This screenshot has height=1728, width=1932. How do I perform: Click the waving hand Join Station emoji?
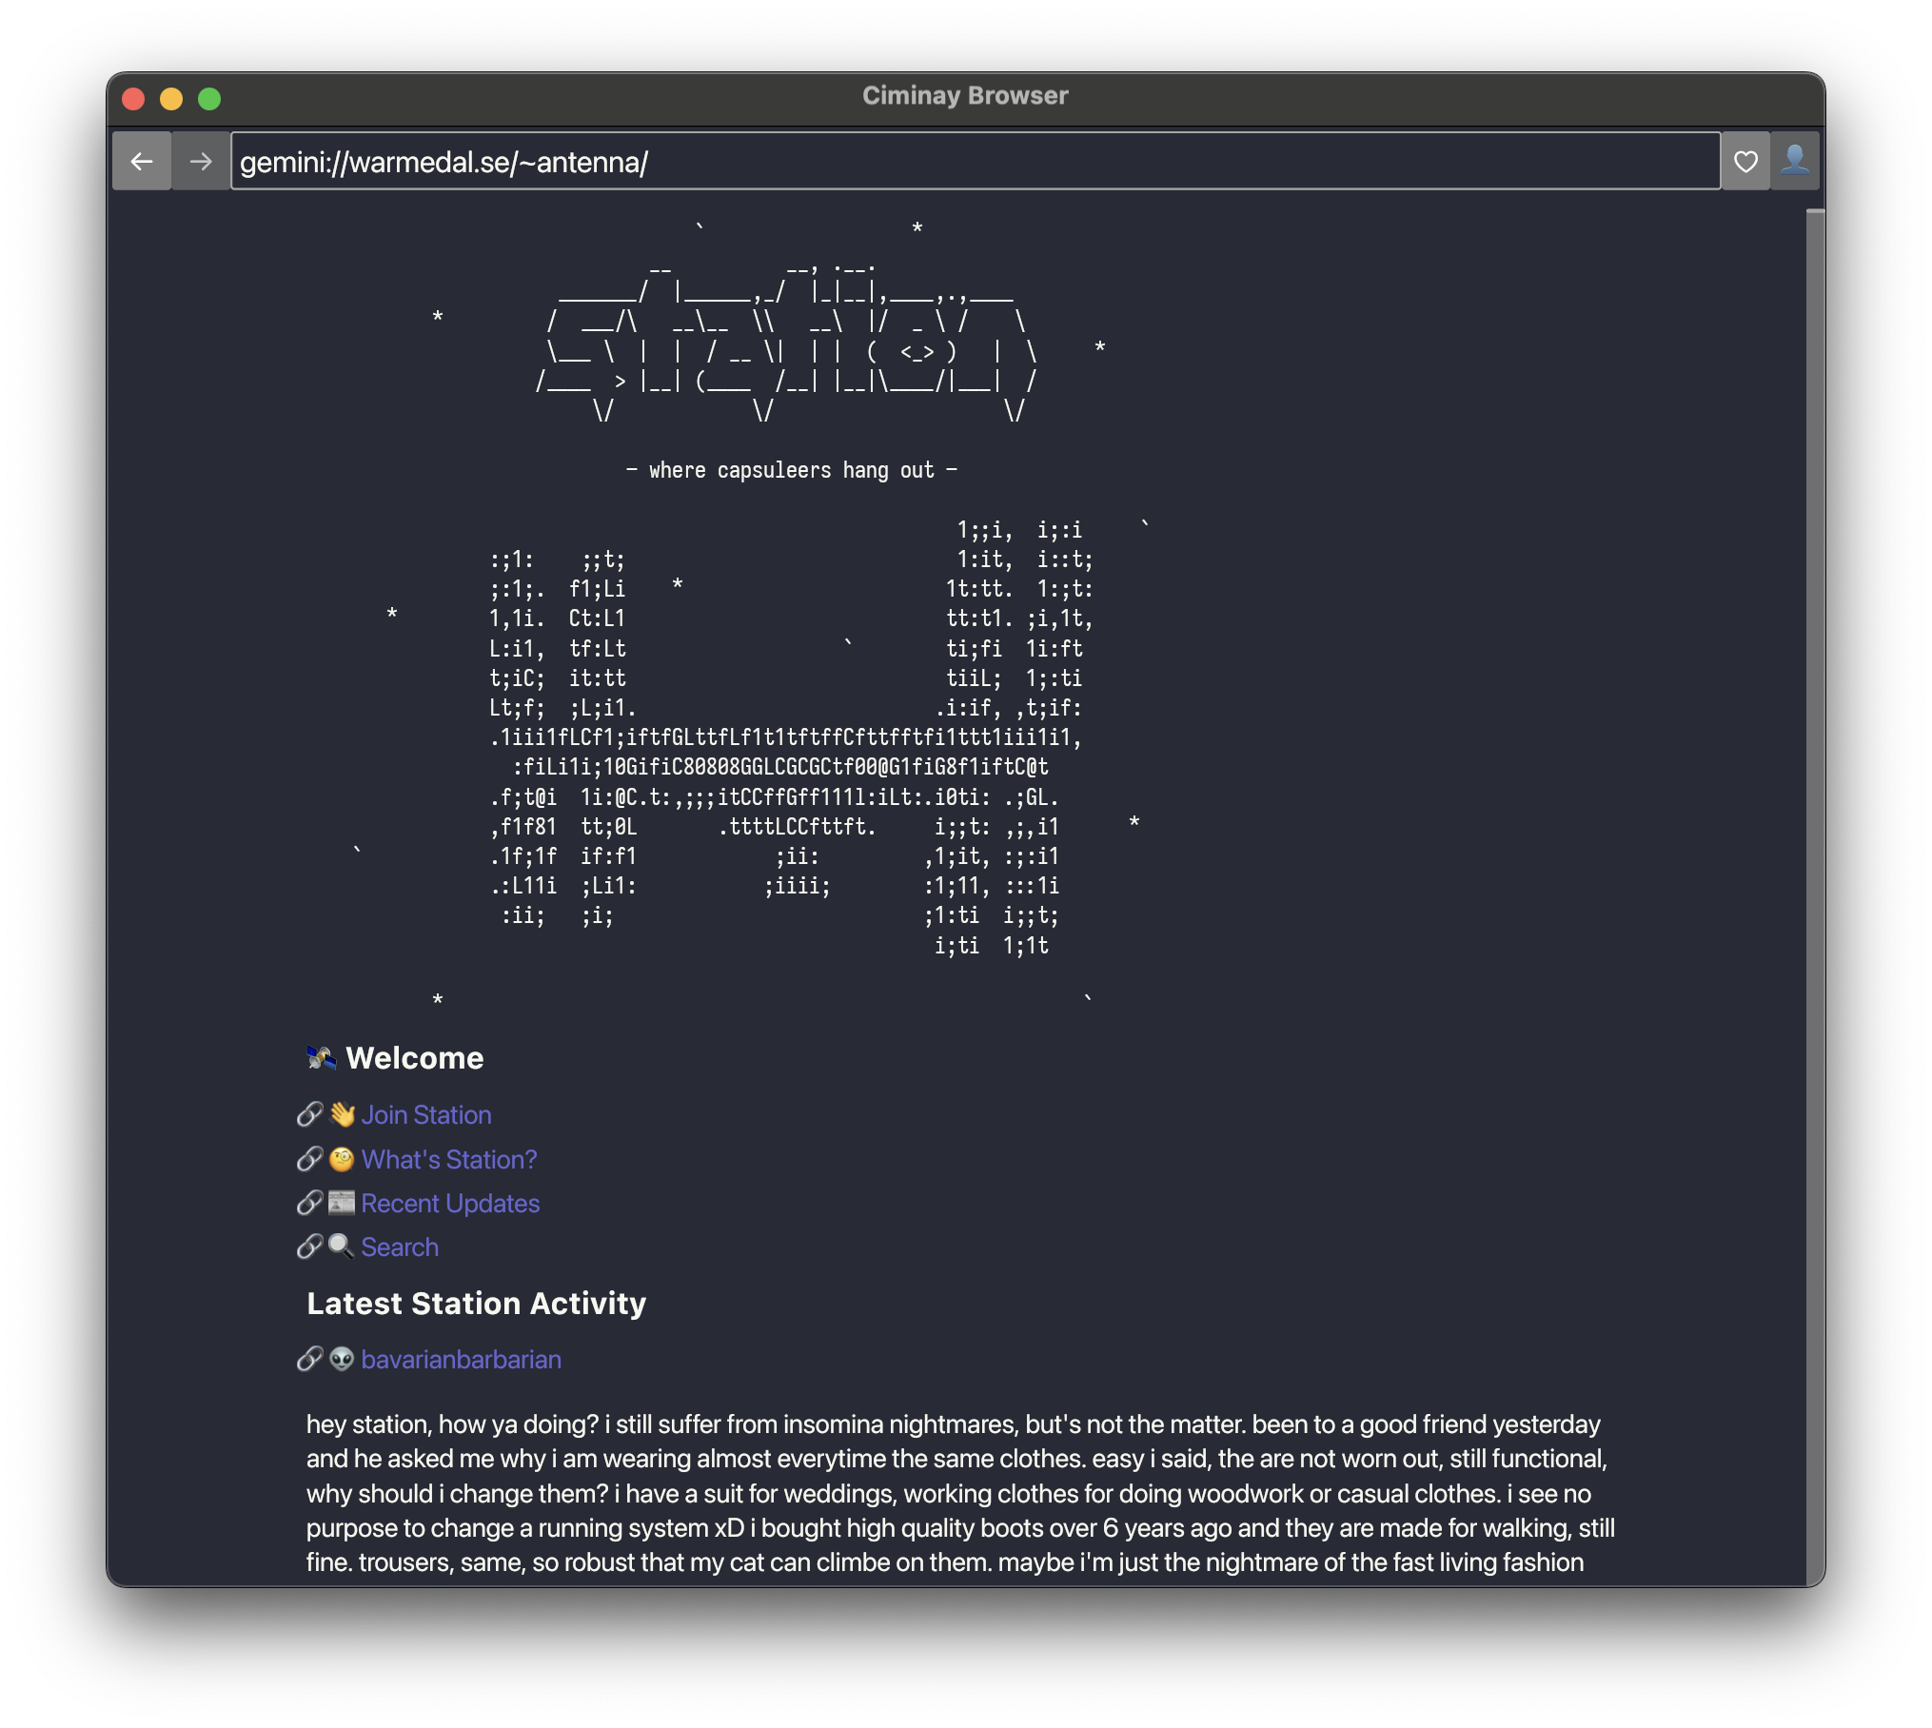(x=342, y=1114)
